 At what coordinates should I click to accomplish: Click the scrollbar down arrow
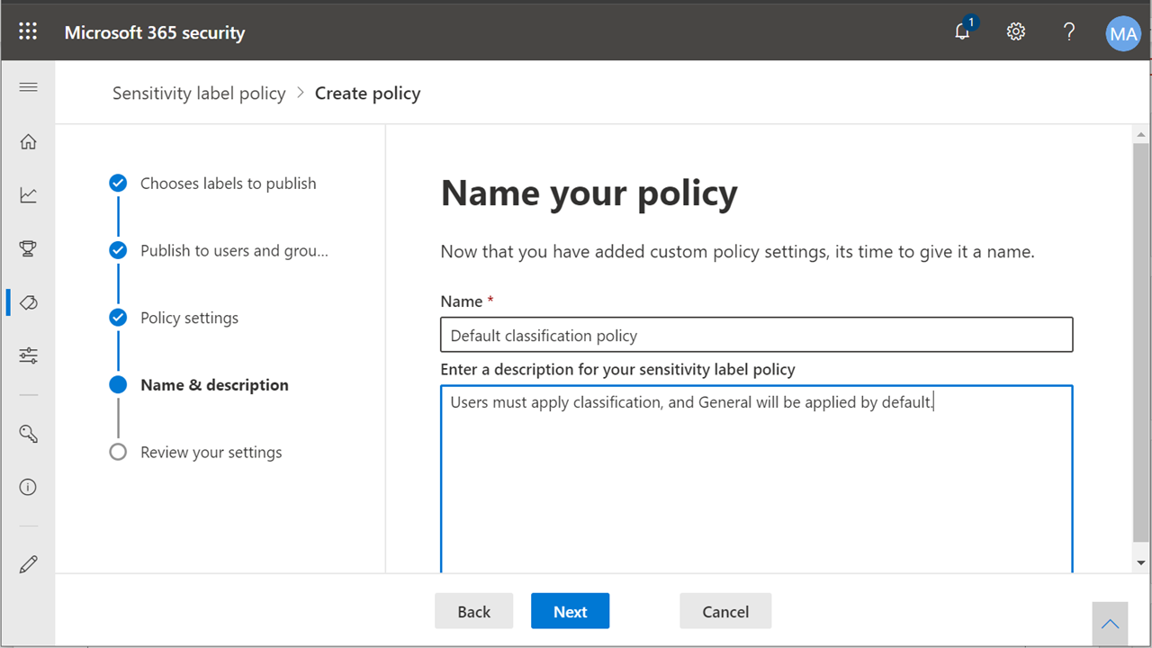1141,562
